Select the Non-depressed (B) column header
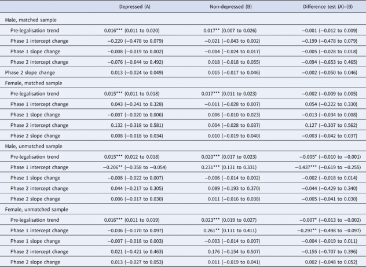The height and width of the screenshot is (267, 366). point(230,6)
